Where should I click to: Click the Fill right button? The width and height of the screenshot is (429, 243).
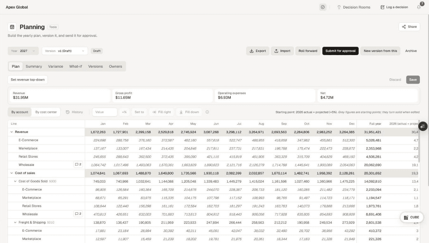(x=162, y=112)
